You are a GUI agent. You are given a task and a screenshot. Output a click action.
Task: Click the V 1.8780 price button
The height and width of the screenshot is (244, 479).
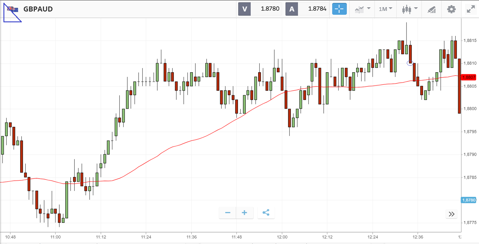click(x=260, y=9)
